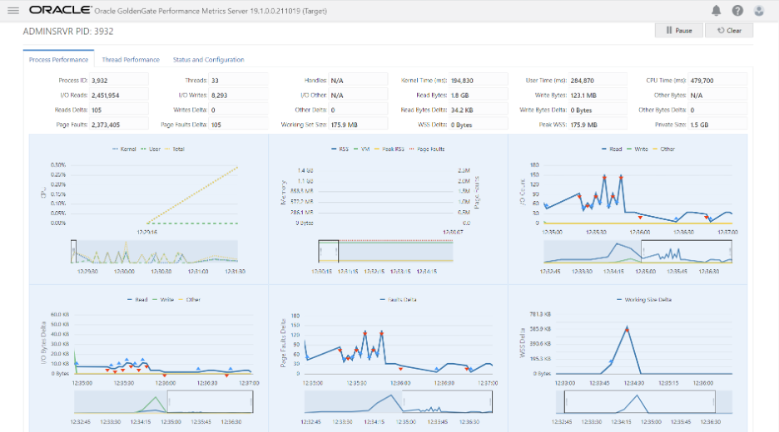
Task: Select the Page Faults field showing 2,373,405
Action: pos(119,125)
